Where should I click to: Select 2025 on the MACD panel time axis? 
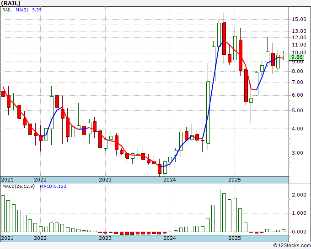(234, 238)
